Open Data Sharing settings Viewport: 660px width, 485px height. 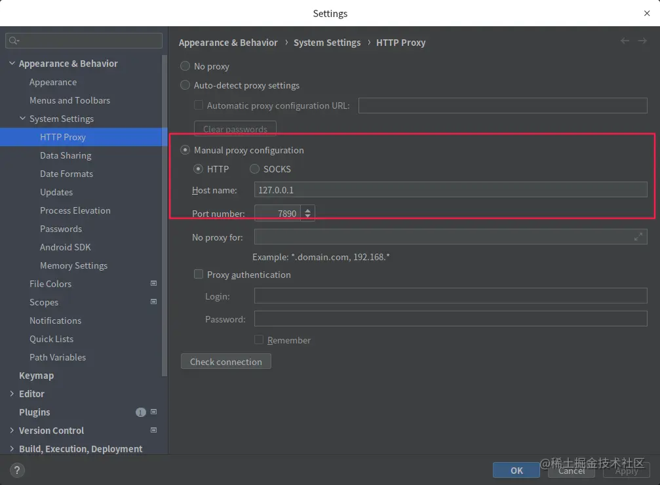(66, 155)
